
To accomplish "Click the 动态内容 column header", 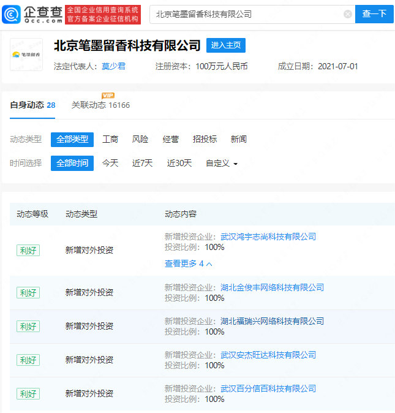I will [181, 214].
